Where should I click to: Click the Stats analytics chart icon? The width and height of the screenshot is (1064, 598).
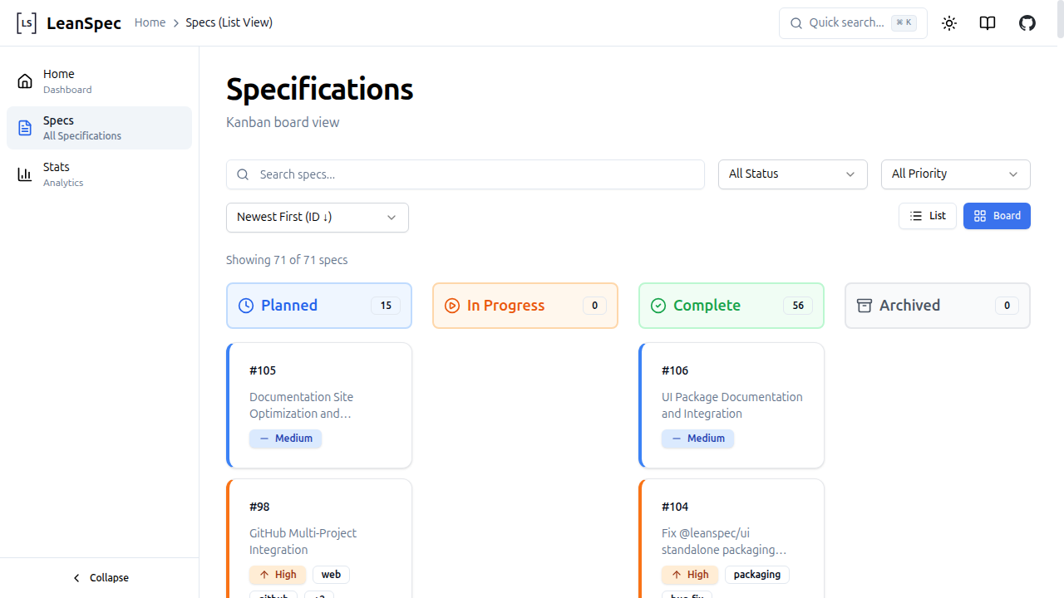click(24, 174)
